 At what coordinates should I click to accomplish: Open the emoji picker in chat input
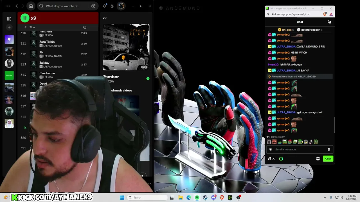[x=329, y=150]
